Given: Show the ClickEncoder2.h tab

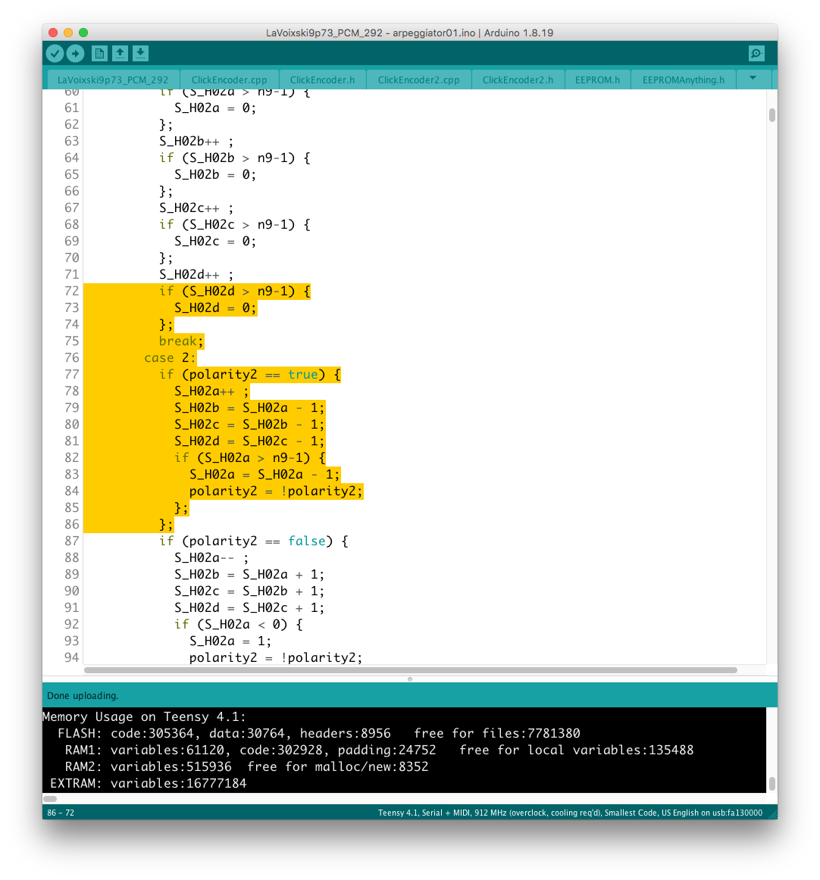Looking at the screenshot, I should pos(518,80).
